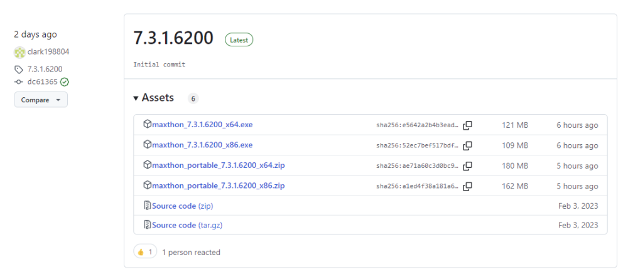Download Source code (zip)

click(x=182, y=206)
